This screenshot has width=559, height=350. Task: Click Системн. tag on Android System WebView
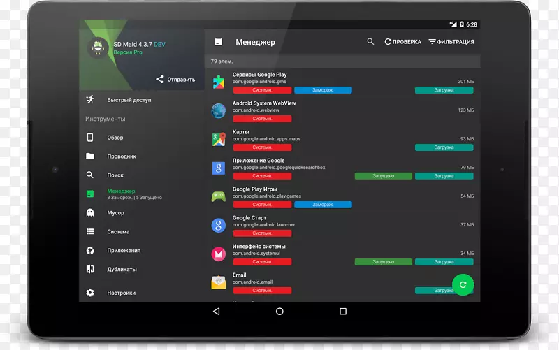[x=263, y=119]
